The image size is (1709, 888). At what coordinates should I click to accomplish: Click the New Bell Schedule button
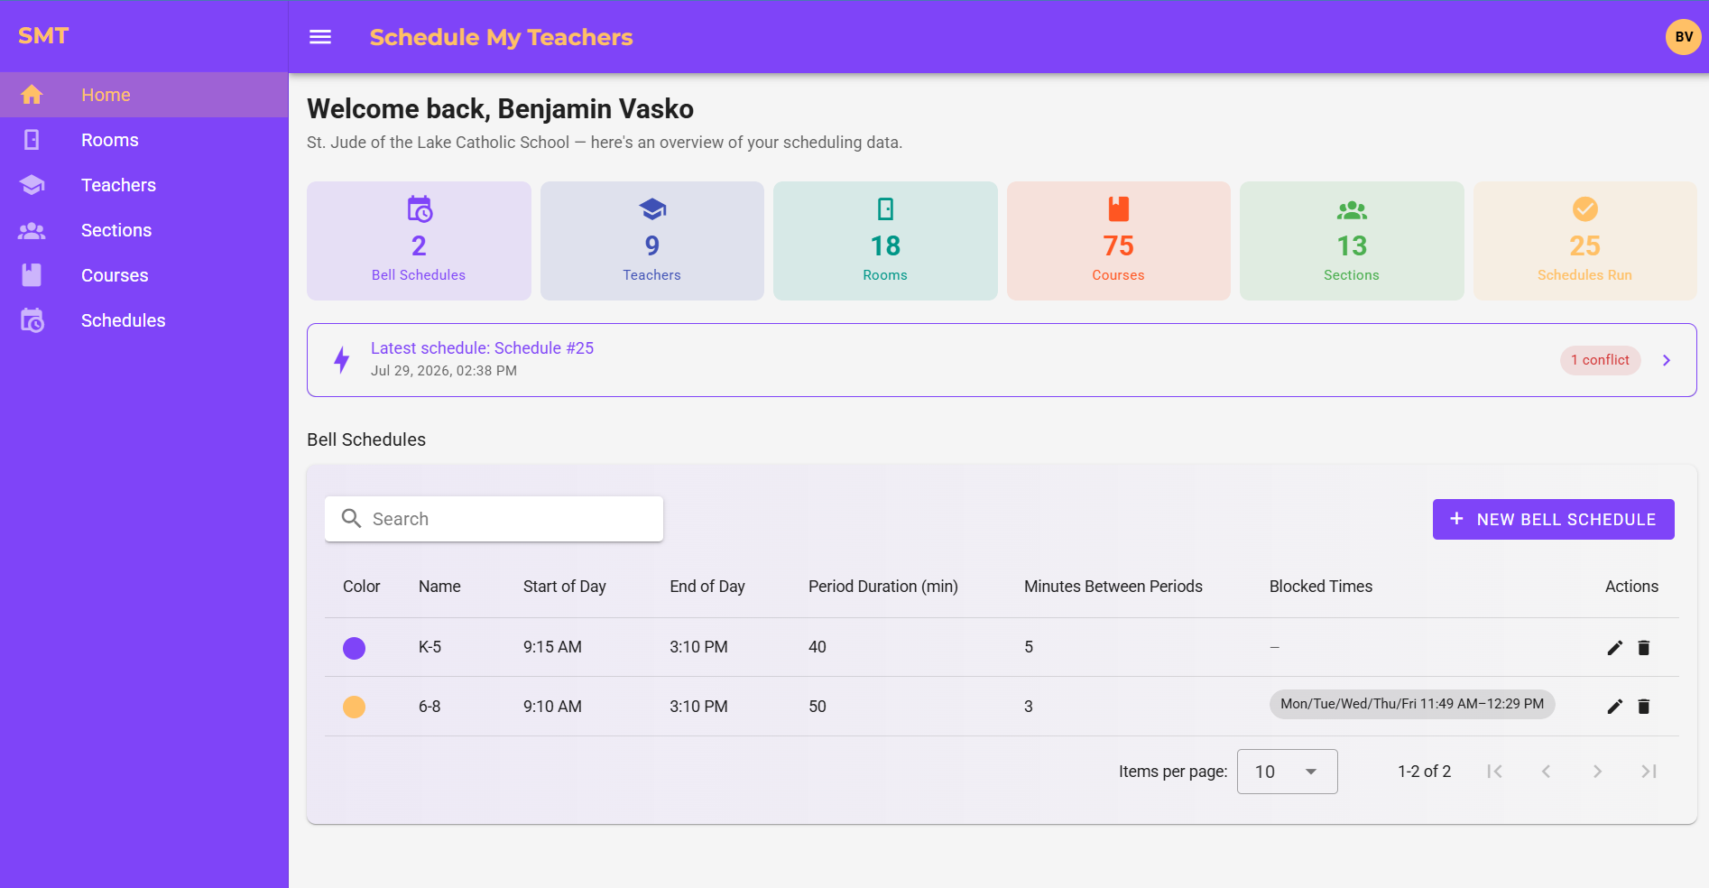(1553, 519)
